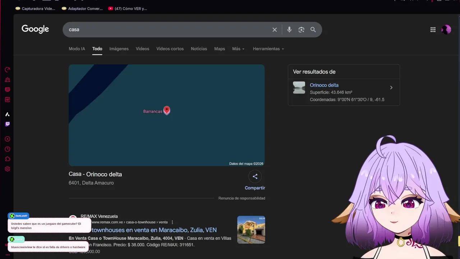Screen dimensions: 460x259
Task: Switch to Videos tab
Action: (x=142, y=49)
